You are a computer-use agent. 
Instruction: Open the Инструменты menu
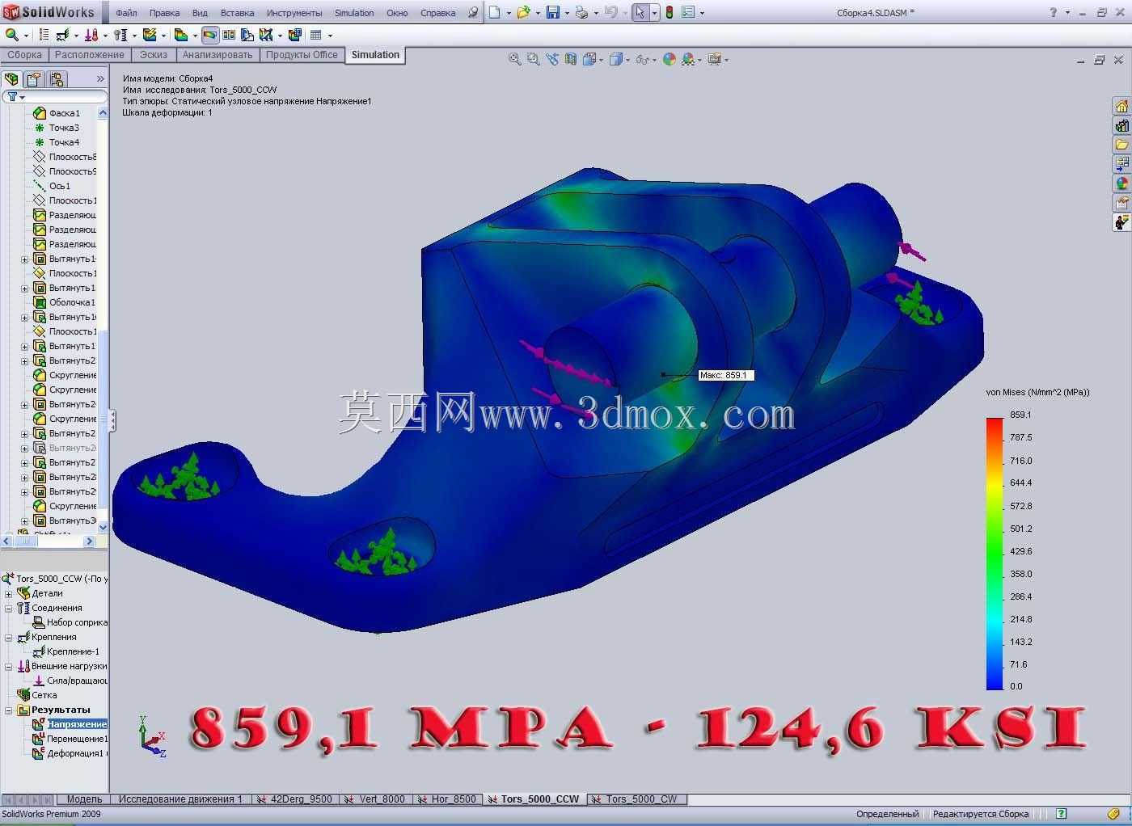[294, 13]
